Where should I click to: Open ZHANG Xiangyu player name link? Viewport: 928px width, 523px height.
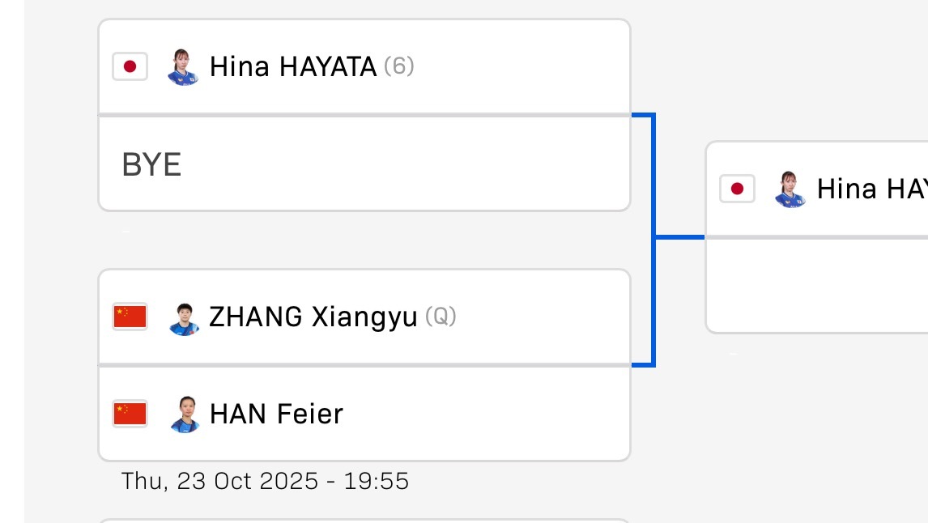(x=313, y=317)
